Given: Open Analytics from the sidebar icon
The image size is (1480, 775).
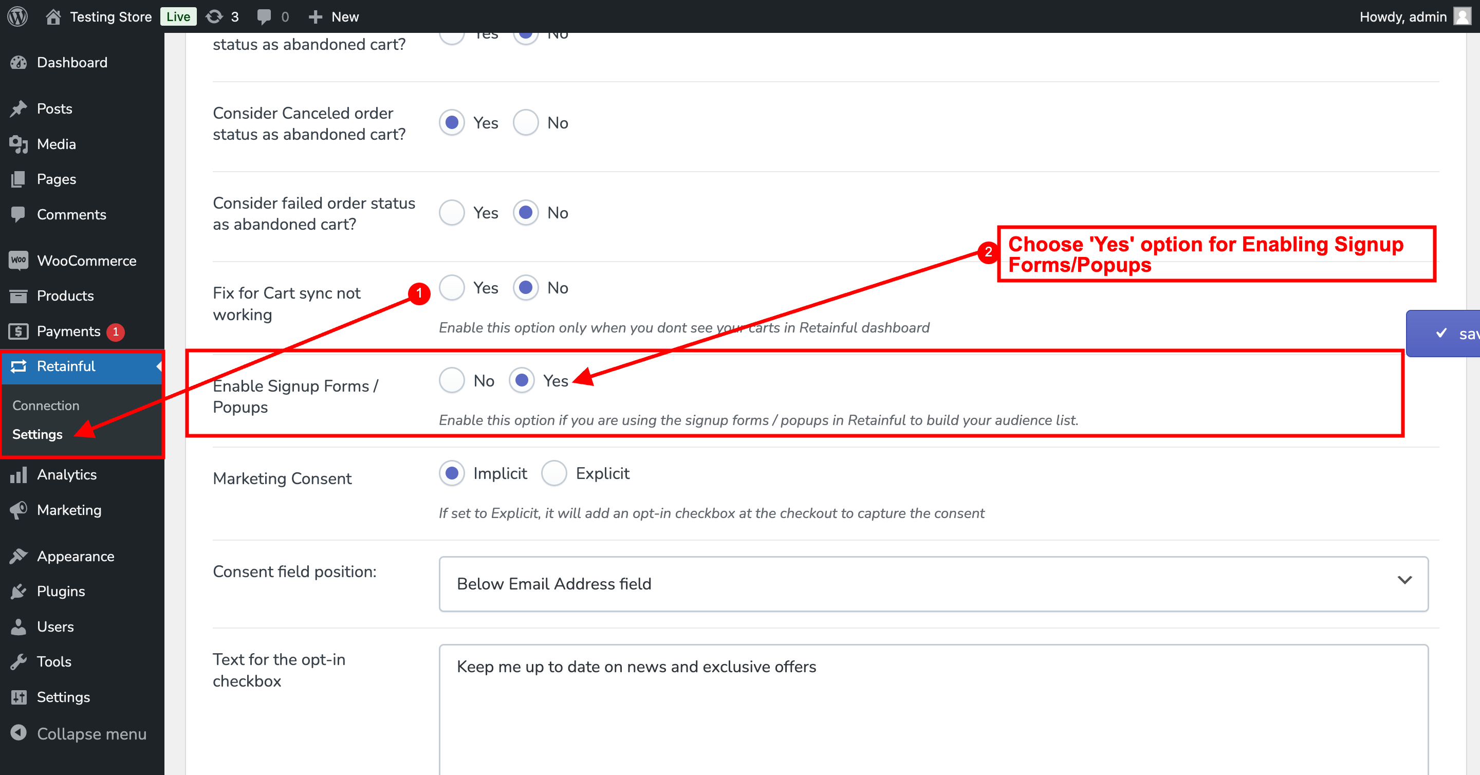Looking at the screenshot, I should pos(18,474).
